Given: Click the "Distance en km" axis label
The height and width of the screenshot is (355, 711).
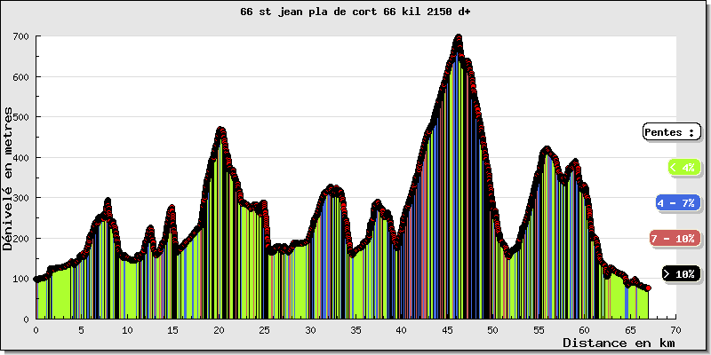Looking at the screenshot, I should 619,342.
